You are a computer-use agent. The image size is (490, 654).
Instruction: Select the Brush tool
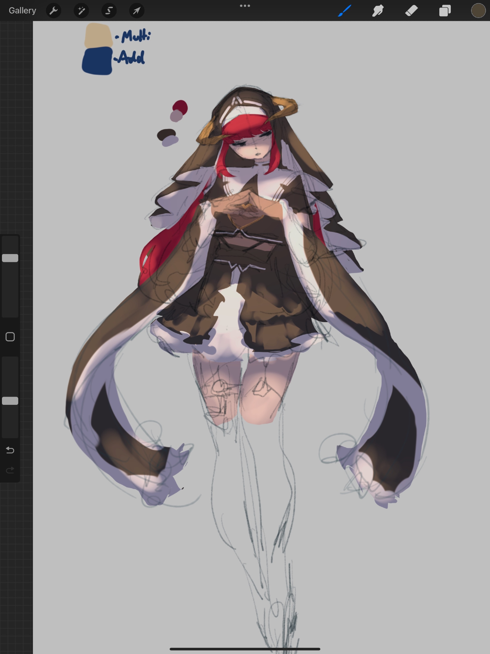pos(345,11)
